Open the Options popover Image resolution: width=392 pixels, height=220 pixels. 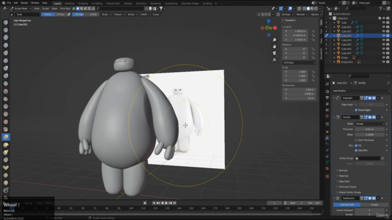pyautogui.click(x=316, y=15)
